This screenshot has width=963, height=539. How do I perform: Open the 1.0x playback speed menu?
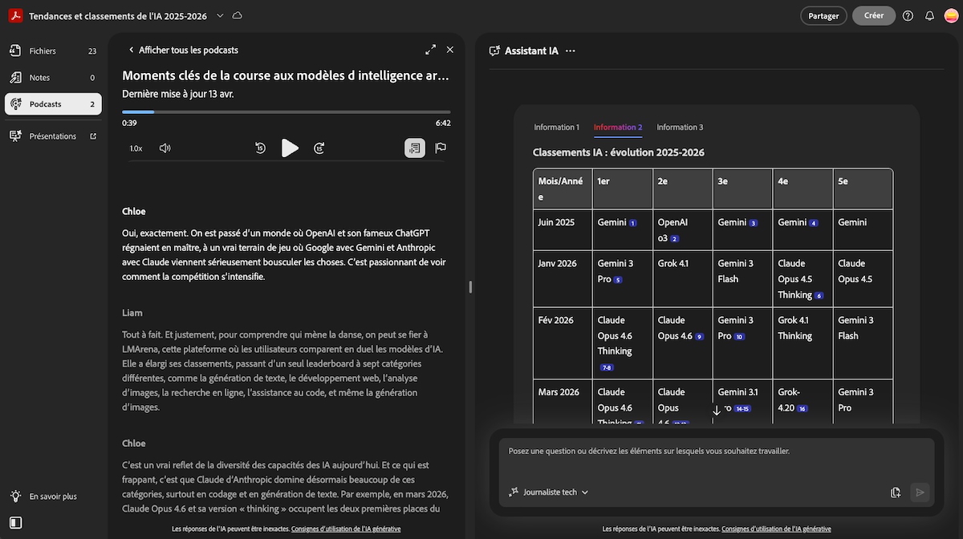pos(136,148)
